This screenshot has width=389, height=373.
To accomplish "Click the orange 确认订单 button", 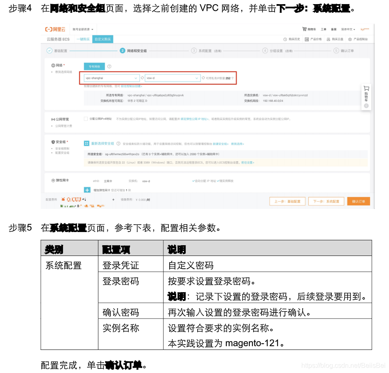I will tap(359, 201).
